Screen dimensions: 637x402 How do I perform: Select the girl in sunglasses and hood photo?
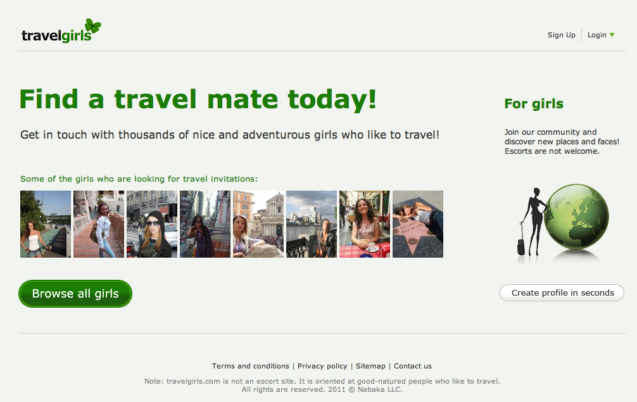152,224
